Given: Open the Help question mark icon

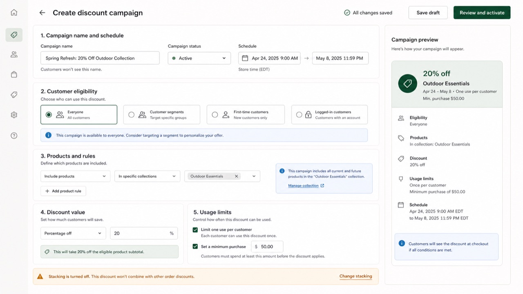Looking at the screenshot, I should 14,136.
